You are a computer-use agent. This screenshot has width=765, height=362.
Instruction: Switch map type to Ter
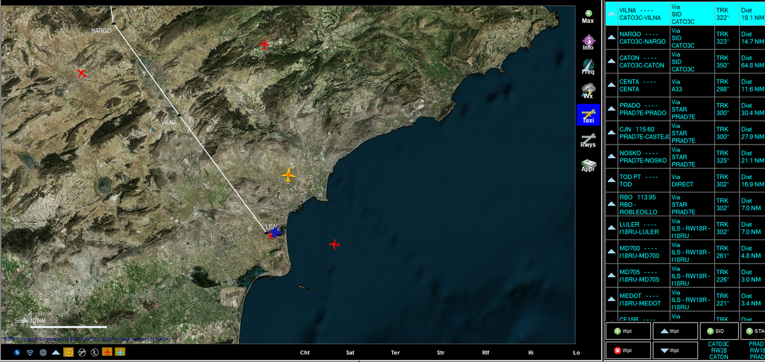click(x=395, y=353)
